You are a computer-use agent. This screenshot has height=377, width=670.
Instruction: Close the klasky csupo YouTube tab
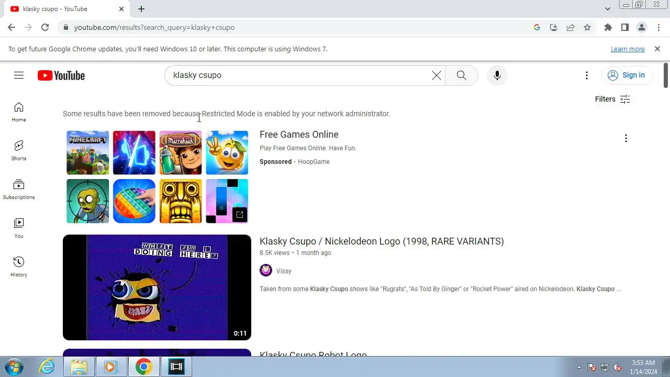pos(121,9)
